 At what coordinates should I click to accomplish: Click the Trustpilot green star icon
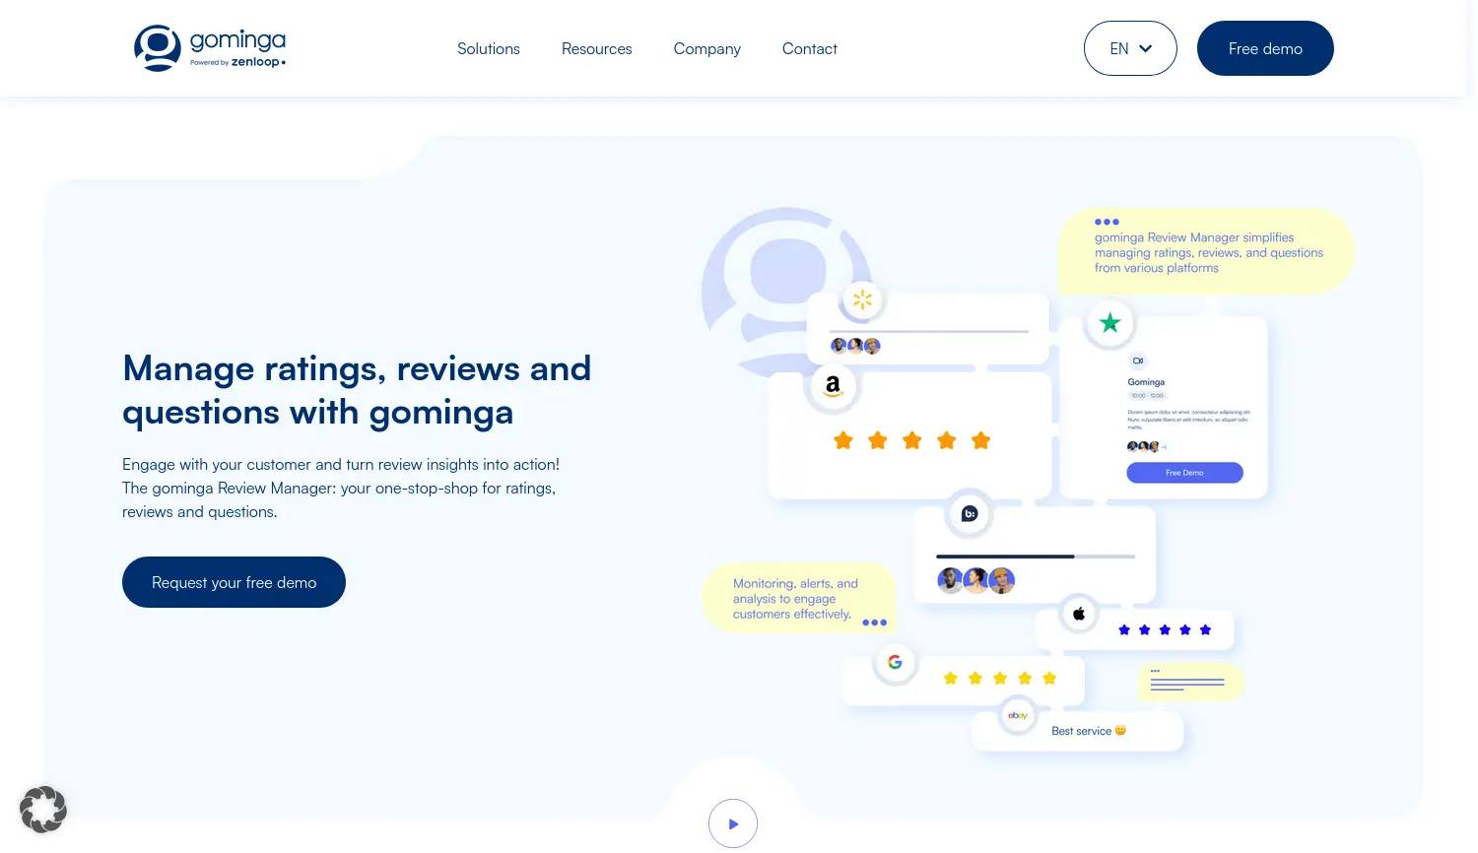pos(1110,323)
